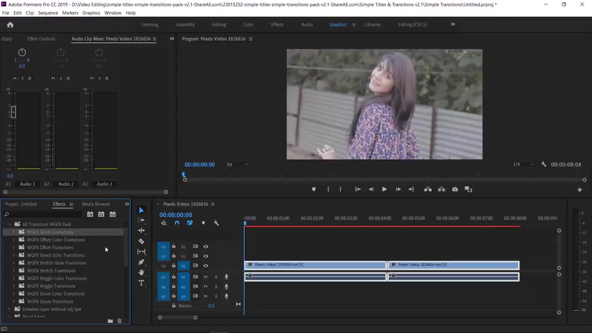Open the File menu
592x333 pixels.
pos(6,13)
